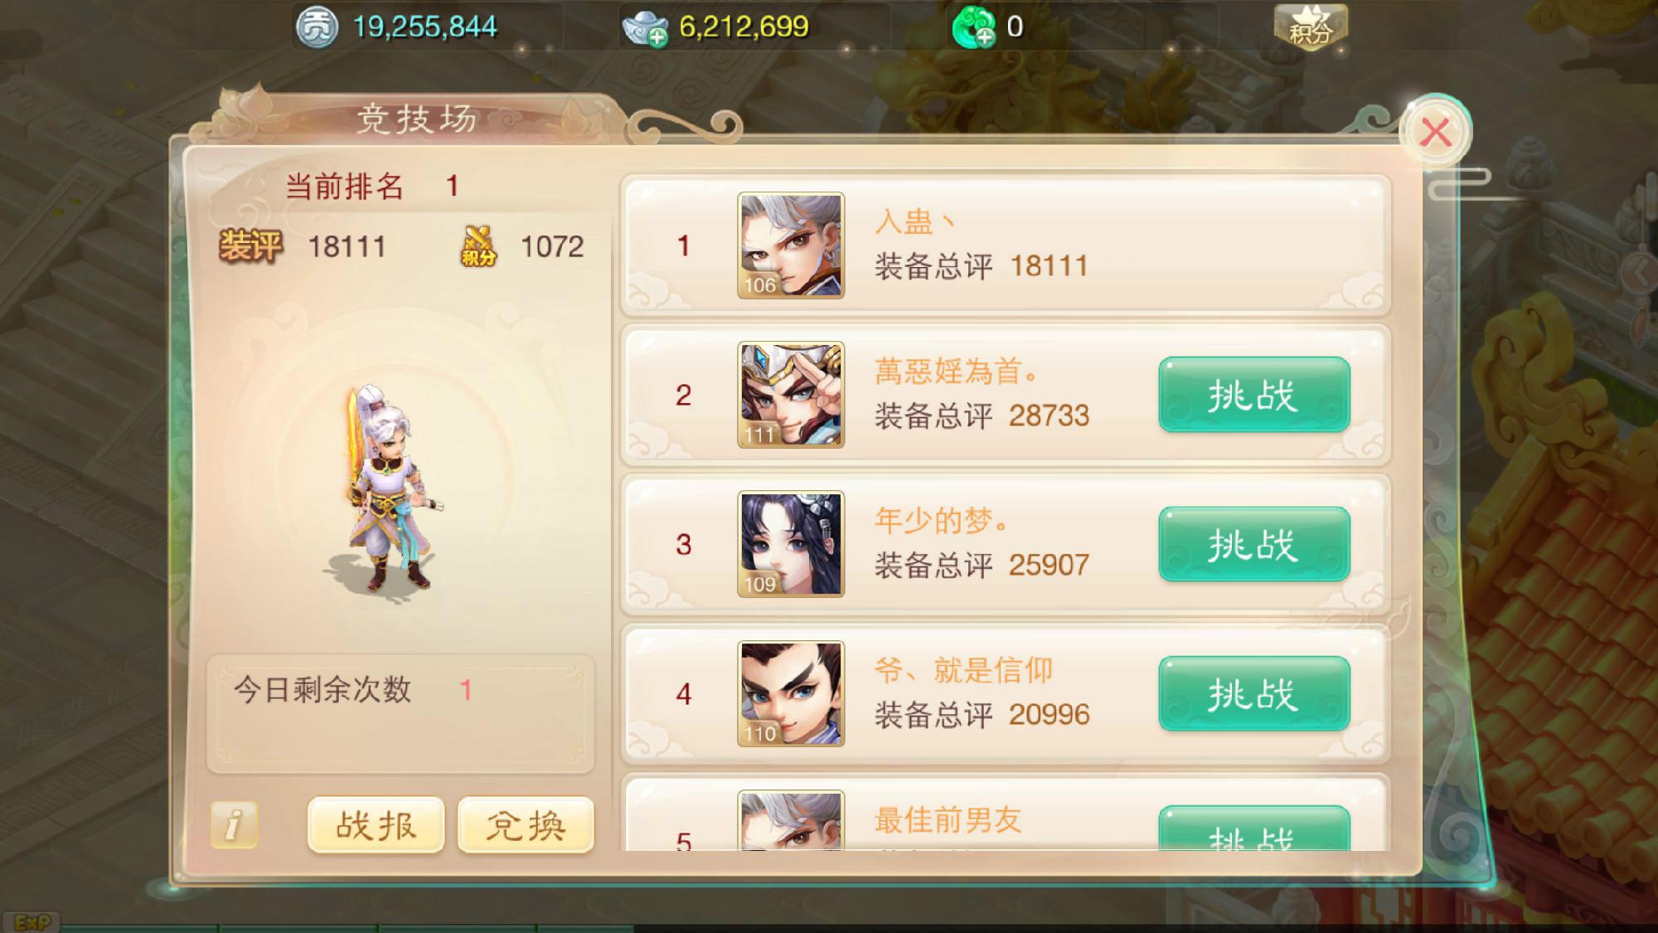The image size is (1658, 933).
Task: Challenge rank 5 player 最佳前男友
Action: tap(1253, 829)
